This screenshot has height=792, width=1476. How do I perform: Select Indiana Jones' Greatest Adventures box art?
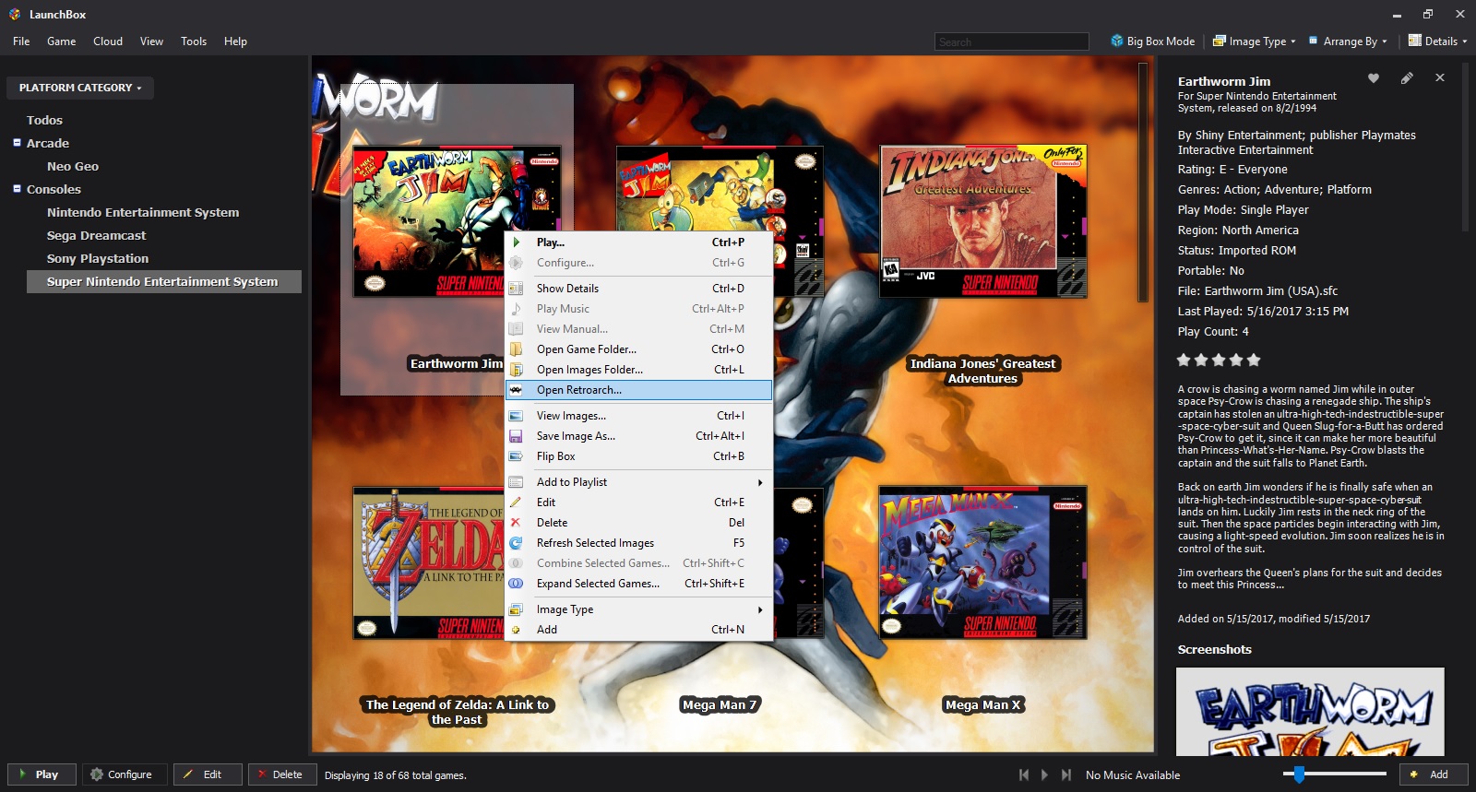983,221
